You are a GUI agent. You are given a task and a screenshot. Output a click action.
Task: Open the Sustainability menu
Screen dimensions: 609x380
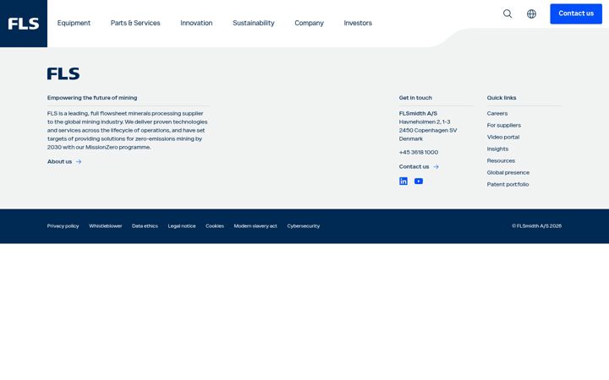pos(253,23)
